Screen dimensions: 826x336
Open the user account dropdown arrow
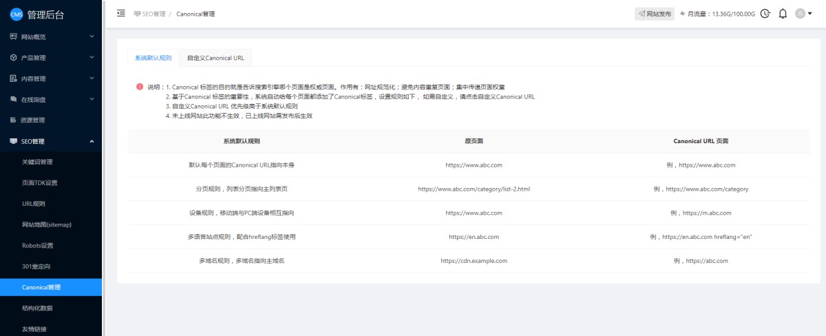(809, 13)
